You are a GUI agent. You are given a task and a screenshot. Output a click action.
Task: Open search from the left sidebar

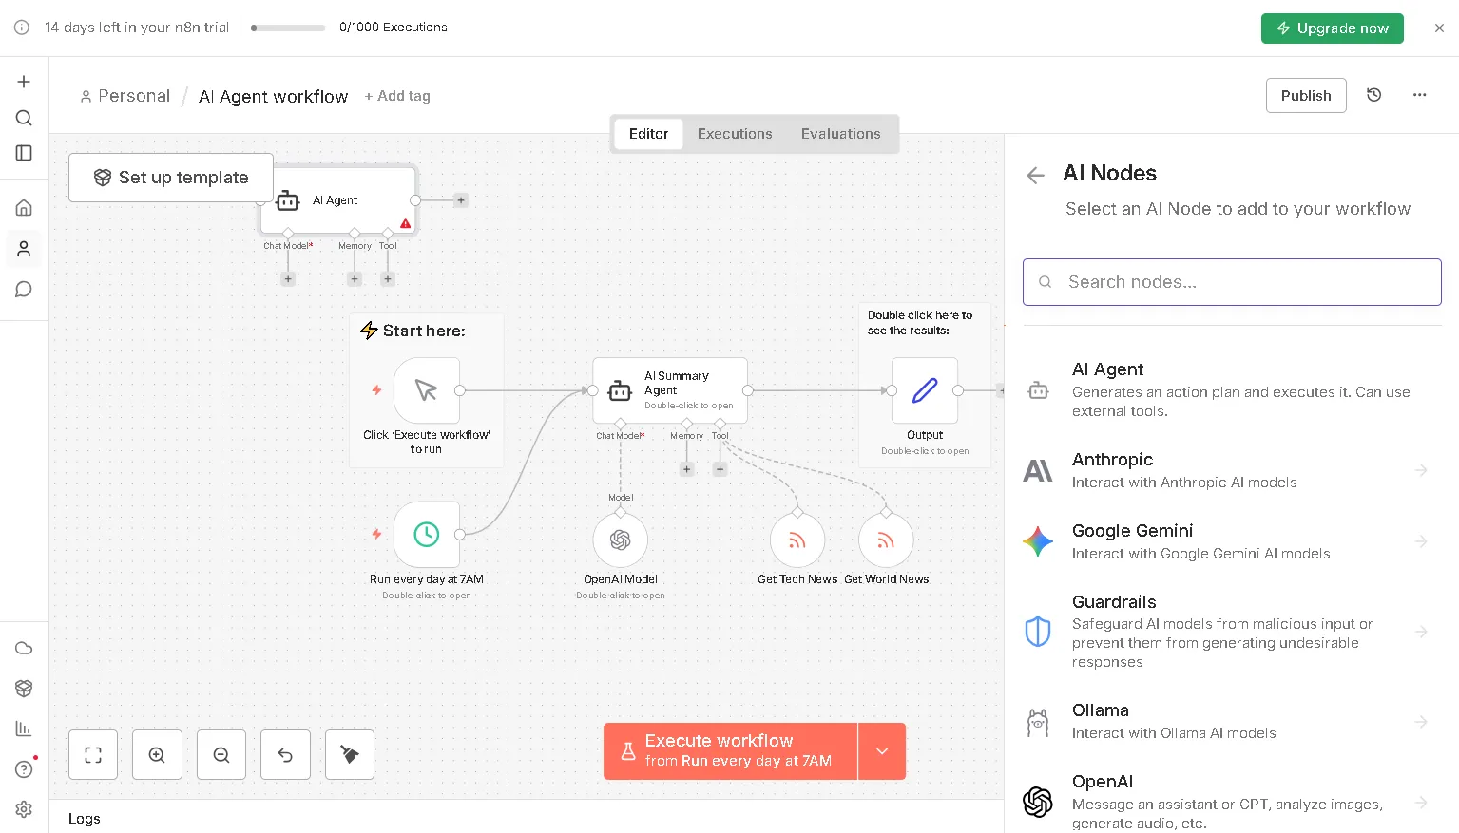(x=24, y=118)
